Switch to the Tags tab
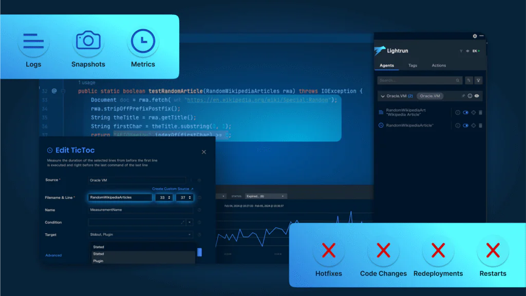526x296 pixels. point(412,66)
